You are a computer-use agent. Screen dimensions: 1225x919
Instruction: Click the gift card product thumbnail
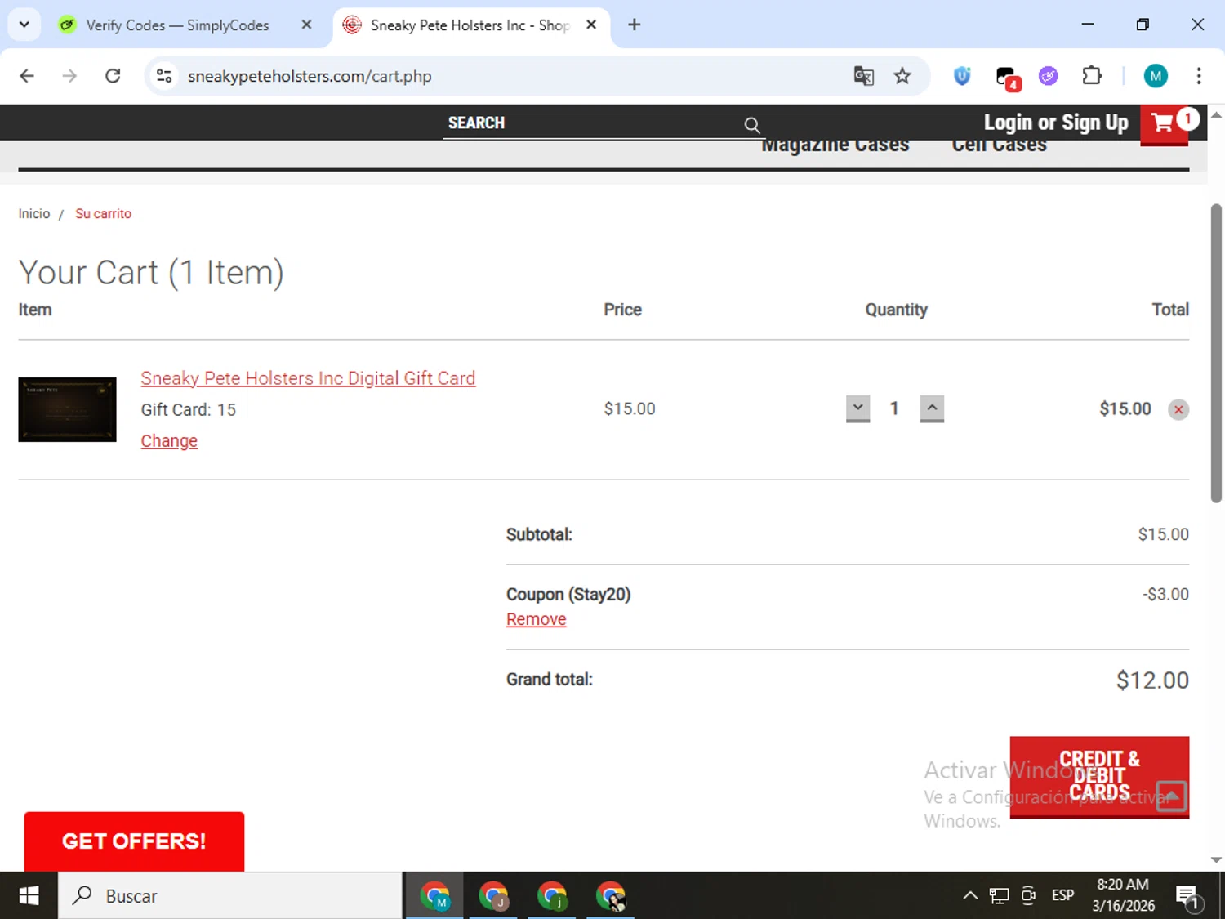pyautogui.click(x=67, y=409)
